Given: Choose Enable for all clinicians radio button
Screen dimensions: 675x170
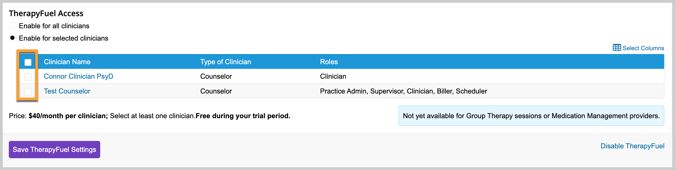Looking at the screenshot, I should 13,26.
